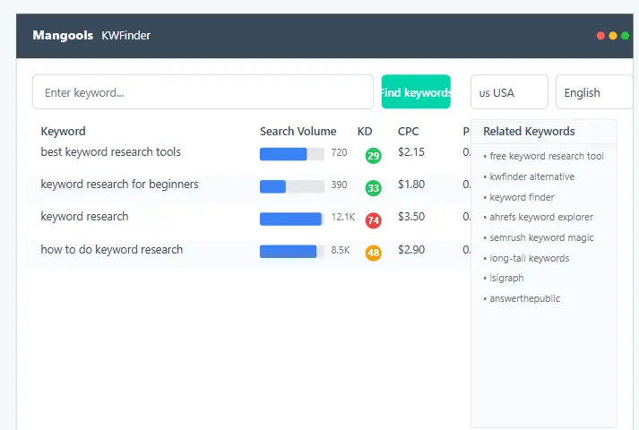The width and height of the screenshot is (639, 430).
Task: Click the Related Keywords panel header
Action: pos(544,131)
